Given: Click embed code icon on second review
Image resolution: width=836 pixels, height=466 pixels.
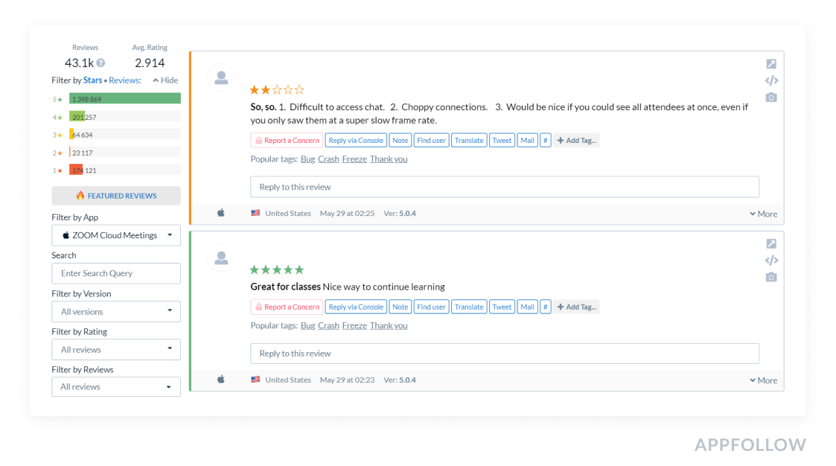Looking at the screenshot, I should 771,261.
